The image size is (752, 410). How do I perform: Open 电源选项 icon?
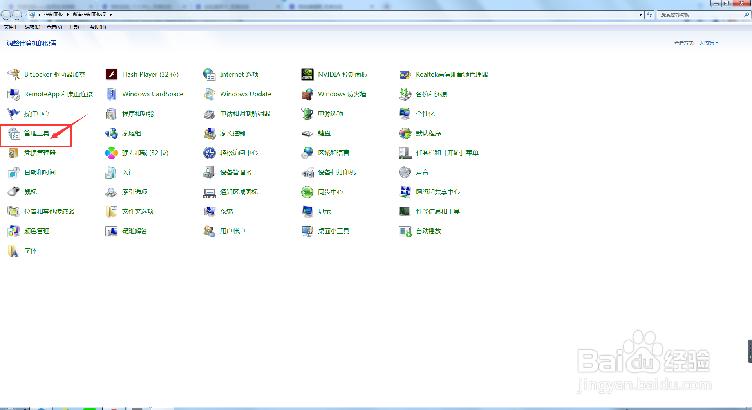(307, 113)
